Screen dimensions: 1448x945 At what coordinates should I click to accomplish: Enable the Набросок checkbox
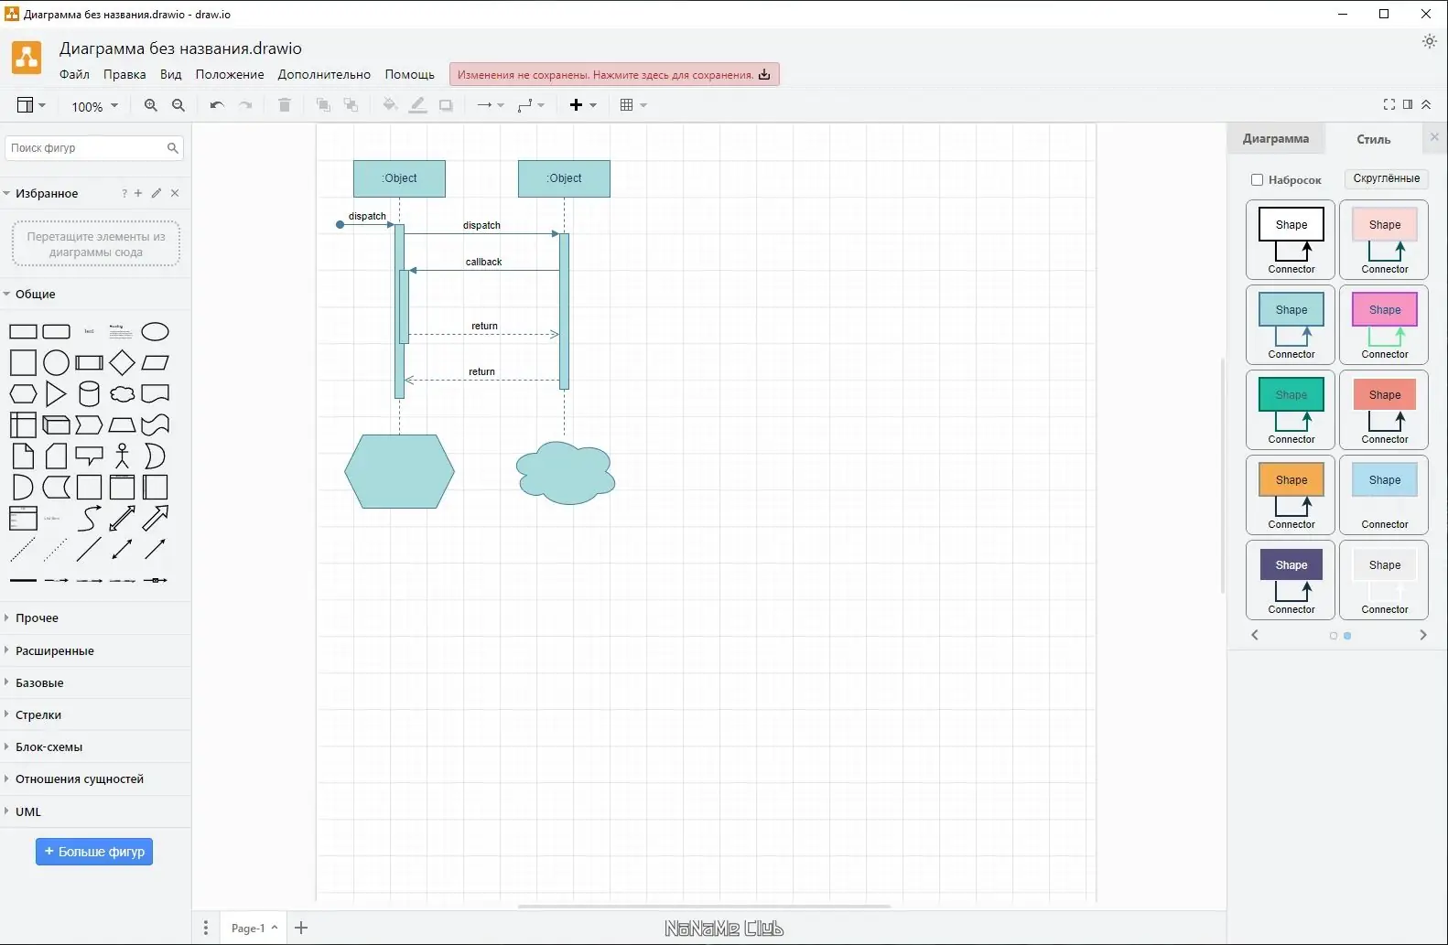pyautogui.click(x=1257, y=180)
